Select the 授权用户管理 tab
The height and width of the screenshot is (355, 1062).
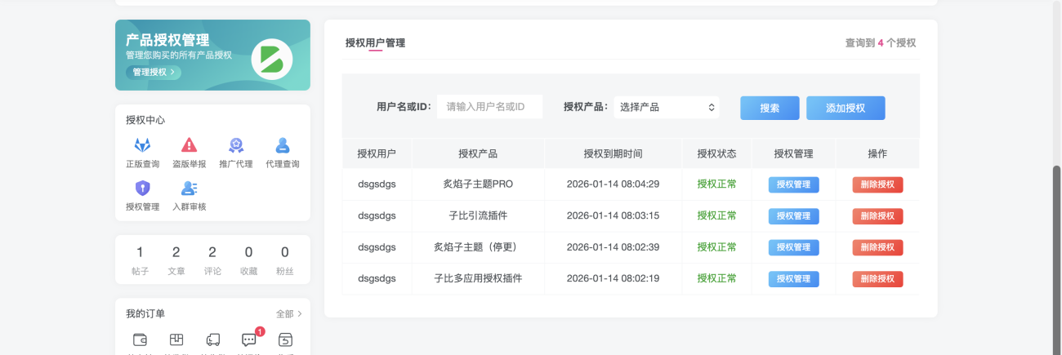[x=375, y=43]
